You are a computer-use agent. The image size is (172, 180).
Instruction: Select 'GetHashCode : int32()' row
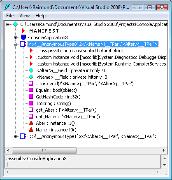point(58,97)
